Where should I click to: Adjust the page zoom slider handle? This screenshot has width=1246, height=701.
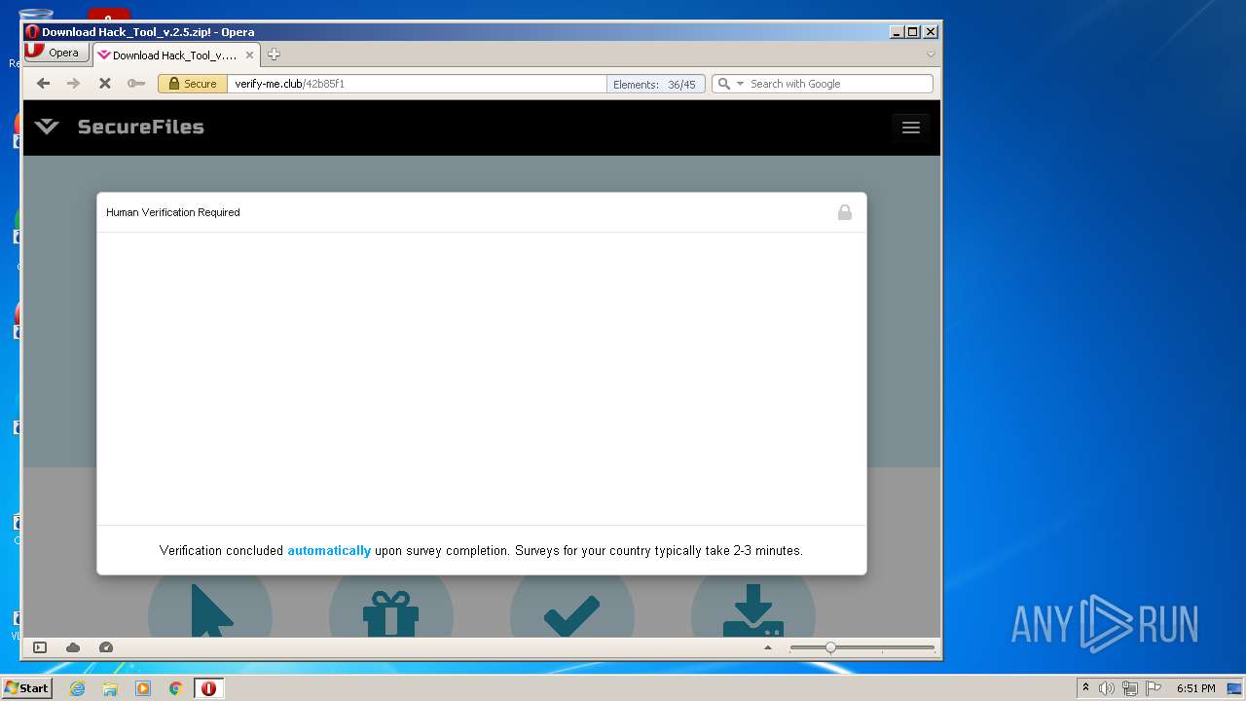[x=830, y=647]
